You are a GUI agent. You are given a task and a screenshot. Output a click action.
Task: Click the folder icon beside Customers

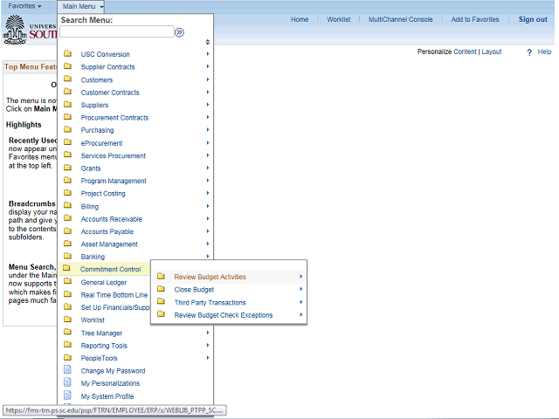click(x=67, y=79)
